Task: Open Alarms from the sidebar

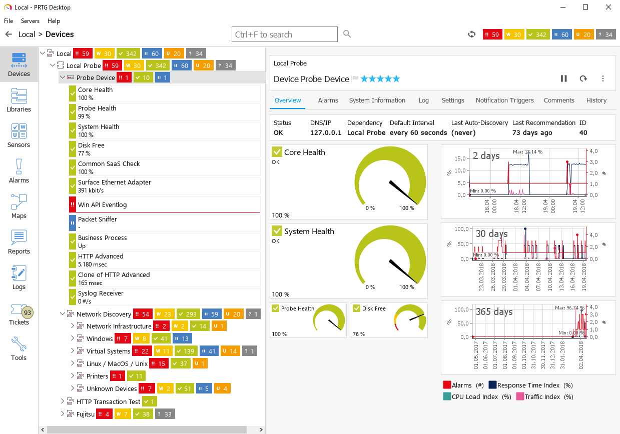Action: [x=19, y=171]
